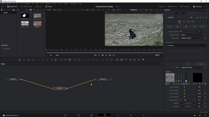The width and height of the screenshot is (209, 117).
Task: Open the Fusion page at the bottom
Action: click(x=104, y=115)
